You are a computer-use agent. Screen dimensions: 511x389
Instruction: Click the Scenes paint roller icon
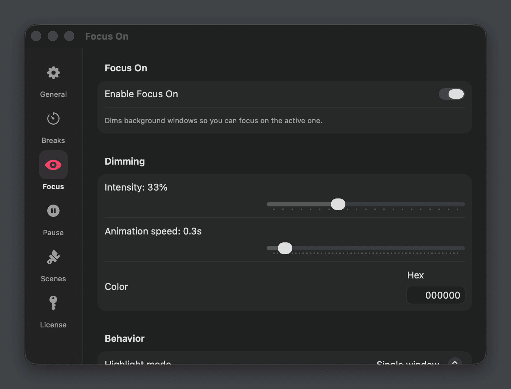pyautogui.click(x=53, y=257)
